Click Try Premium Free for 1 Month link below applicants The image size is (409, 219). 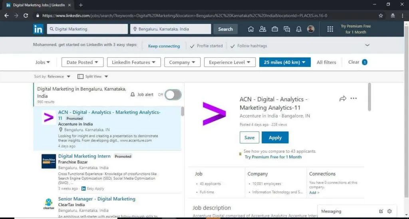coord(273,157)
